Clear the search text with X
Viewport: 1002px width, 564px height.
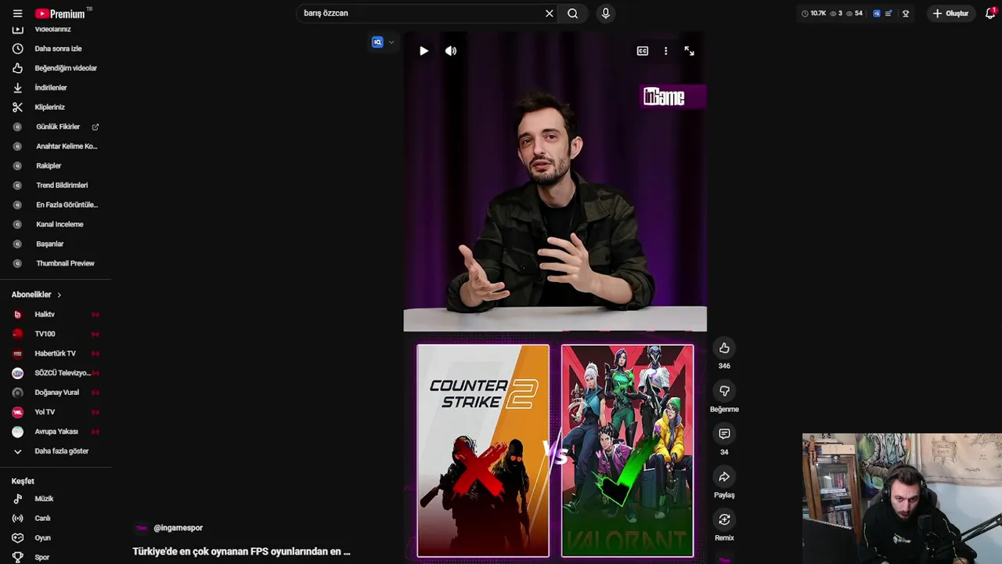(x=549, y=13)
